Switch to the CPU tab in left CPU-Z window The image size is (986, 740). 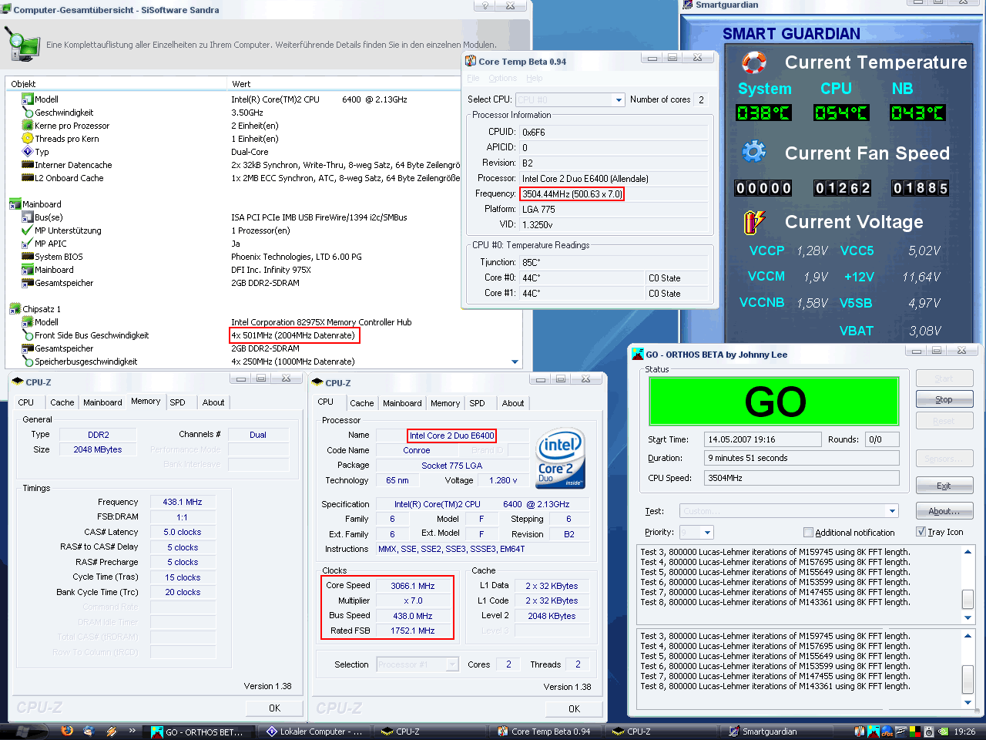point(26,402)
